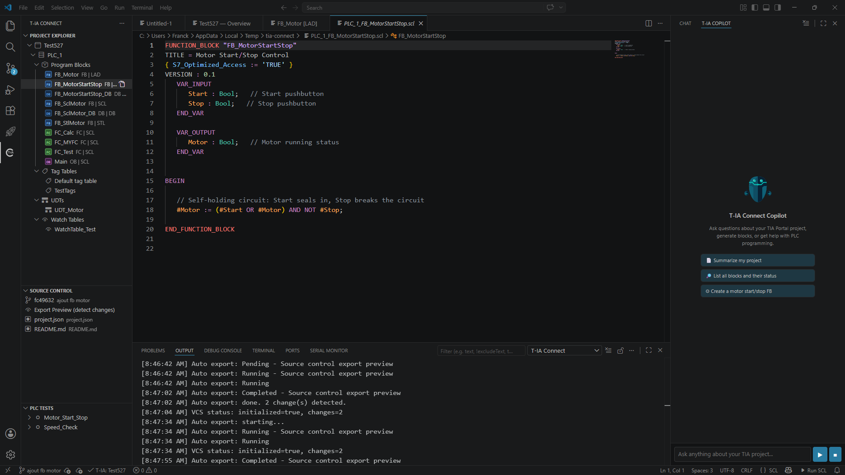Select the T-IA Connect activity bar icon
The height and width of the screenshot is (475, 845).
10,153
